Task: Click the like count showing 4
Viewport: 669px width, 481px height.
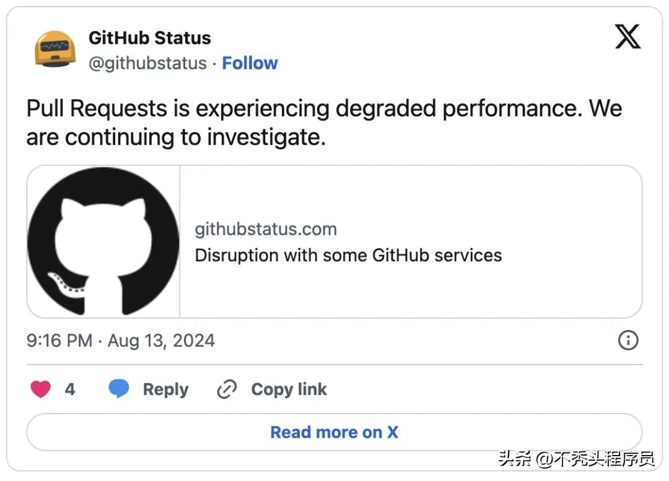Action: click(70, 389)
